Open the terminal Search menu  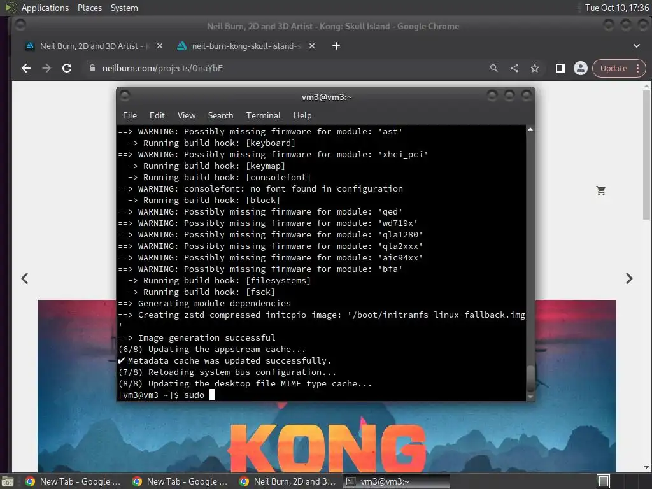point(220,115)
